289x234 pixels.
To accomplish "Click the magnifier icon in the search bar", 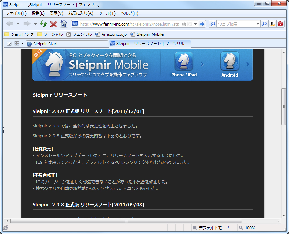I will click(x=265, y=24).
